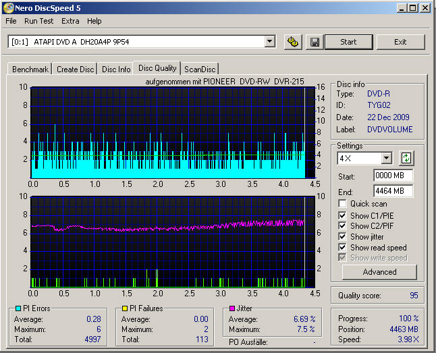This screenshot has height=353, width=436.
Task: Close the Nero DiscSpeed window
Action: click(x=425, y=8)
